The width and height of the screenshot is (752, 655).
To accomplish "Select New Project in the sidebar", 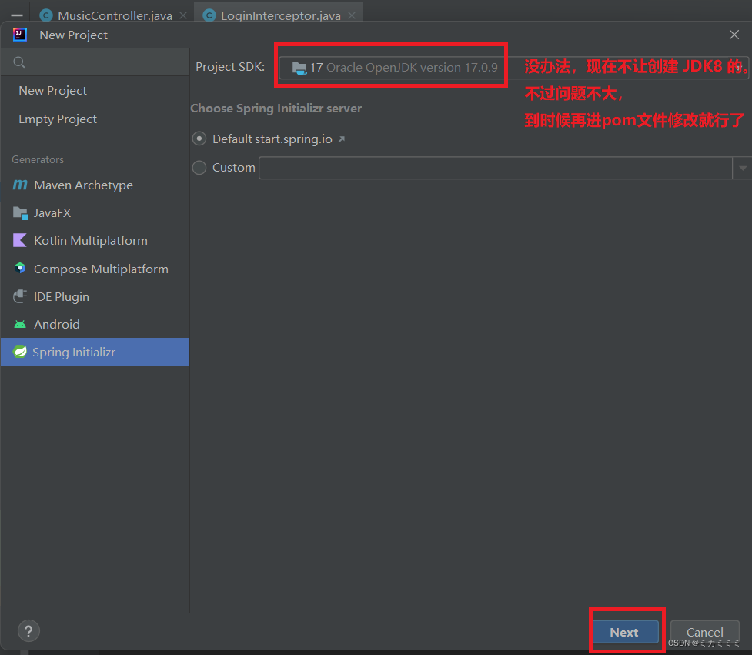I will point(95,91).
